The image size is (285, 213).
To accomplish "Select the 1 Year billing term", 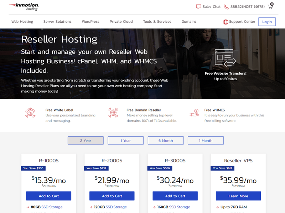I will tap(126, 141).
